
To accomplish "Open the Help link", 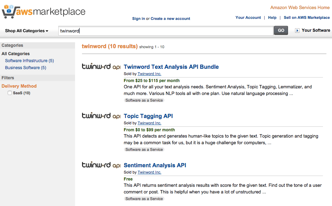I will pyautogui.click(x=272, y=17).
